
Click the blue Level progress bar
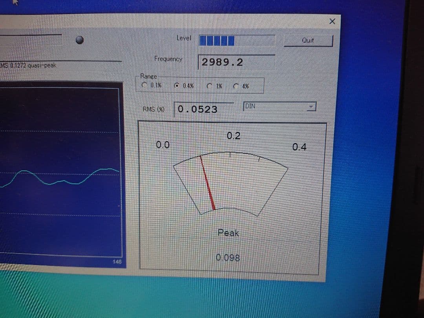coord(217,40)
